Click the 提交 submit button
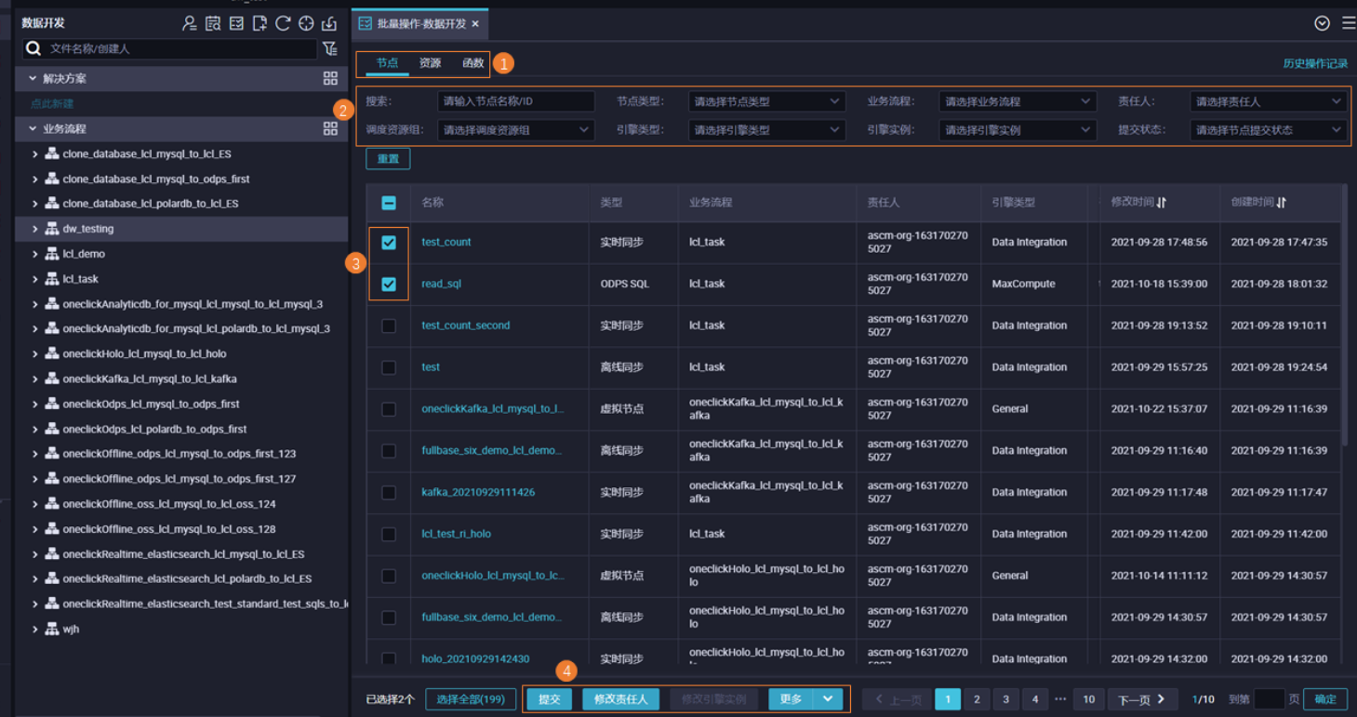The height and width of the screenshot is (717, 1357). pyautogui.click(x=550, y=699)
